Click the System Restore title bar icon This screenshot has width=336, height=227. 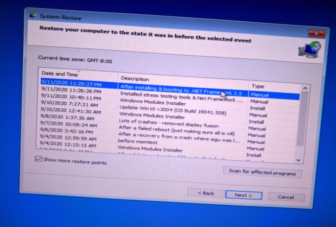point(33,15)
